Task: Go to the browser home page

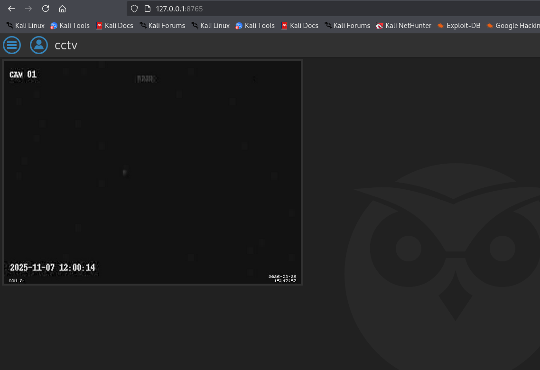Action: 62,9
